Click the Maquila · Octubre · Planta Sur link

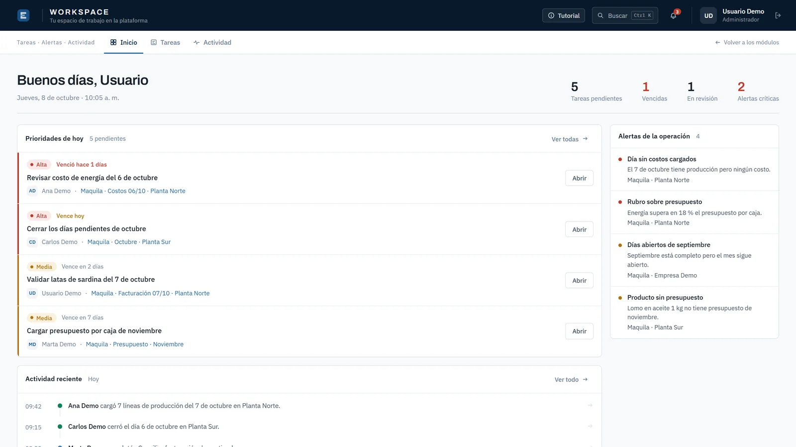pyautogui.click(x=129, y=242)
